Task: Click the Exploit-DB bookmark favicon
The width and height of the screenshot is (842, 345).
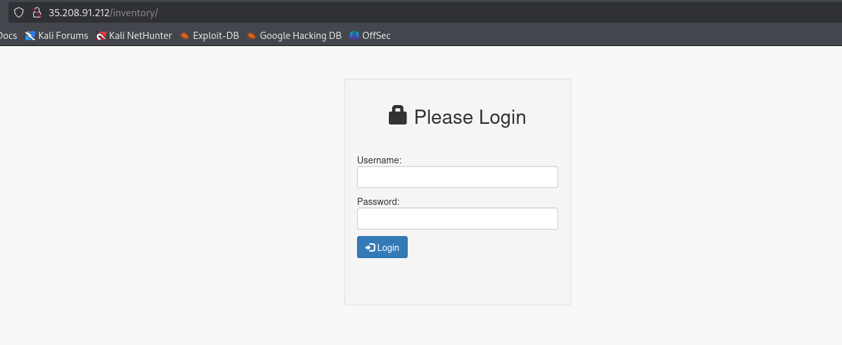Action: 185,36
